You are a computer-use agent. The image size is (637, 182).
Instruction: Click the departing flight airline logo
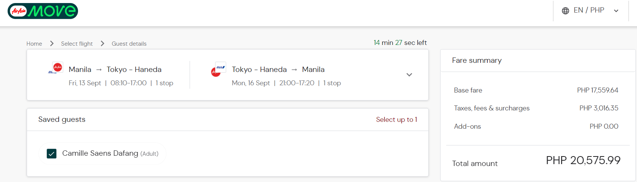tap(56, 68)
